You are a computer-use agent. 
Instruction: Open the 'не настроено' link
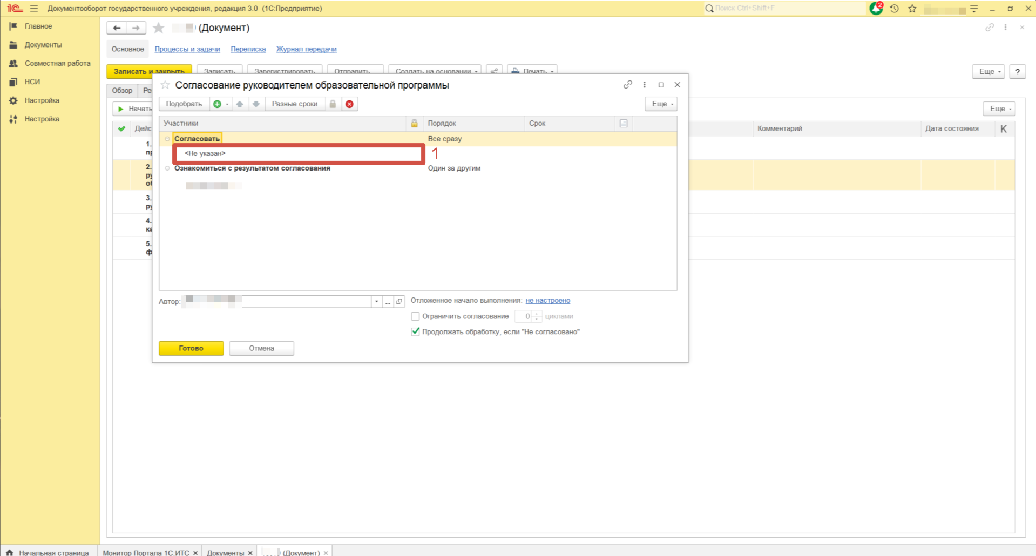[x=547, y=301]
